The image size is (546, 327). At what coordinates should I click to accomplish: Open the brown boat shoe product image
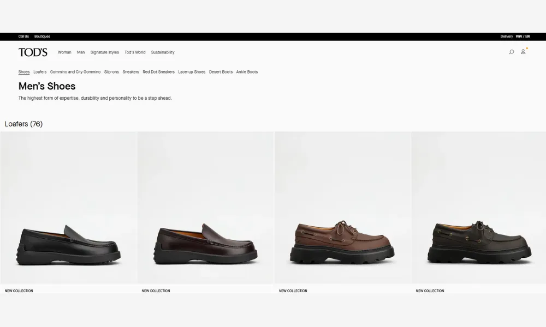click(342, 218)
